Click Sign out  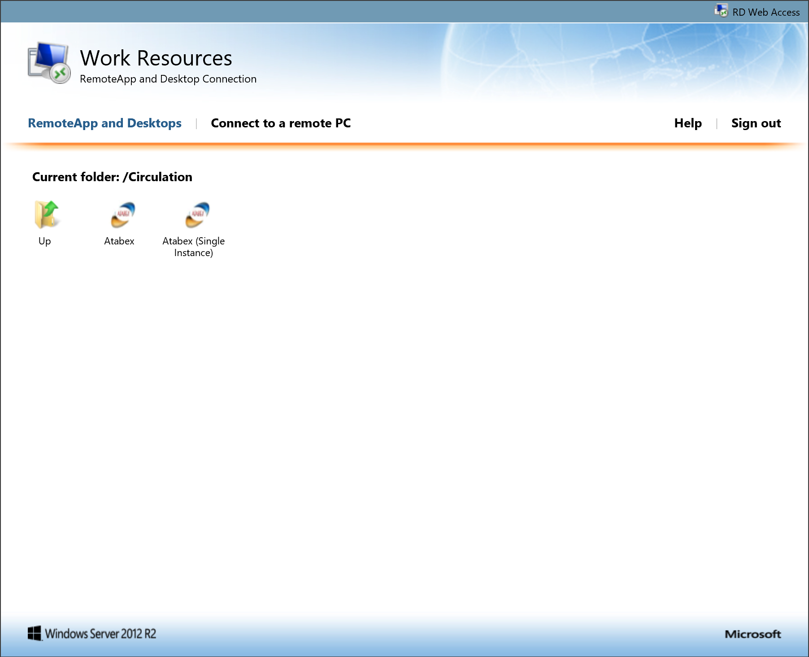point(756,123)
